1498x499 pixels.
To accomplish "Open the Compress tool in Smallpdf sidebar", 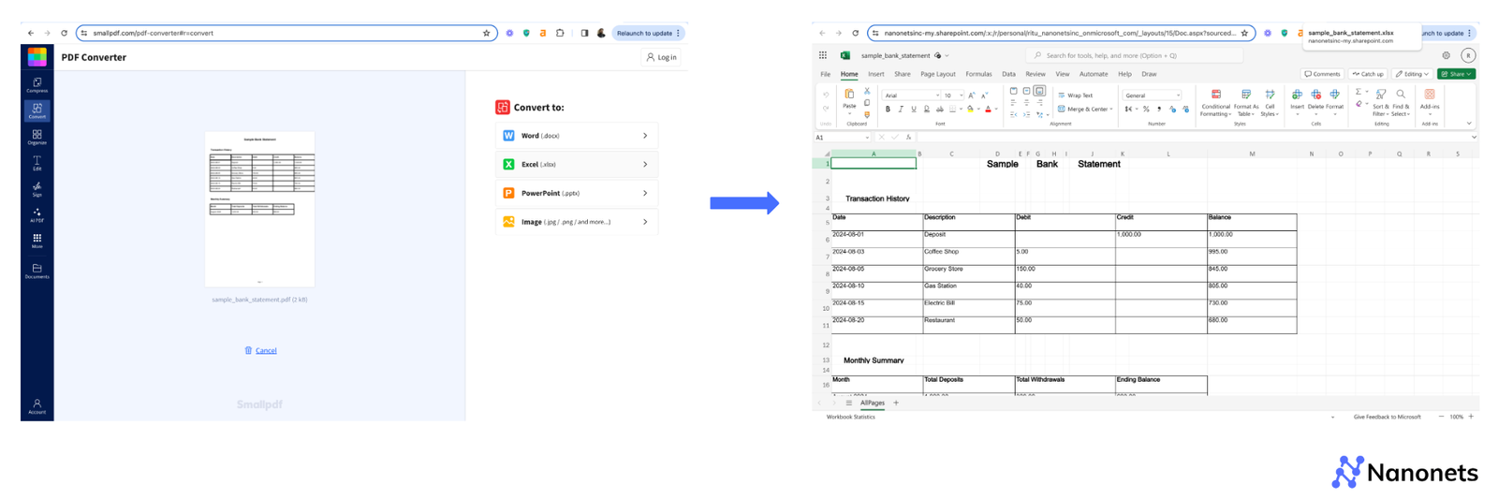I will pyautogui.click(x=37, y=84).
